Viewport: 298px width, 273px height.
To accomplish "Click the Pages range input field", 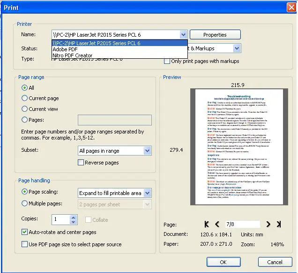I will 115,120.
